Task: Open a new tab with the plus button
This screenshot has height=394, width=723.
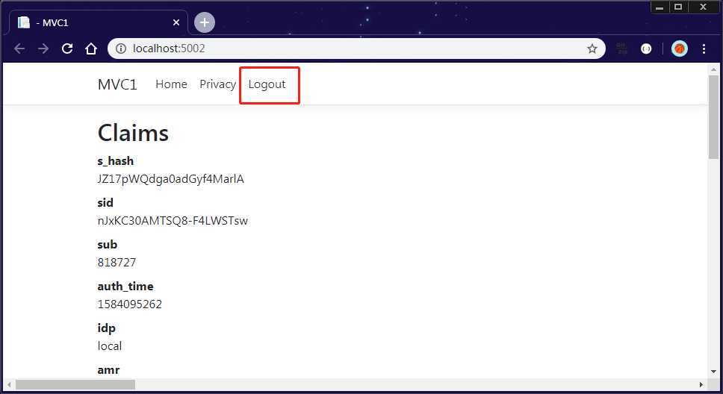Action: 204,22
